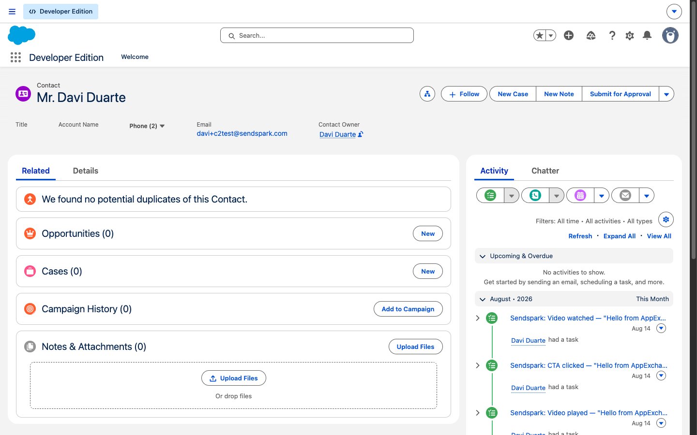Select the Developer Edition tab at top
The width and height of the screenshot is (697, 435).
pos(61,12)
